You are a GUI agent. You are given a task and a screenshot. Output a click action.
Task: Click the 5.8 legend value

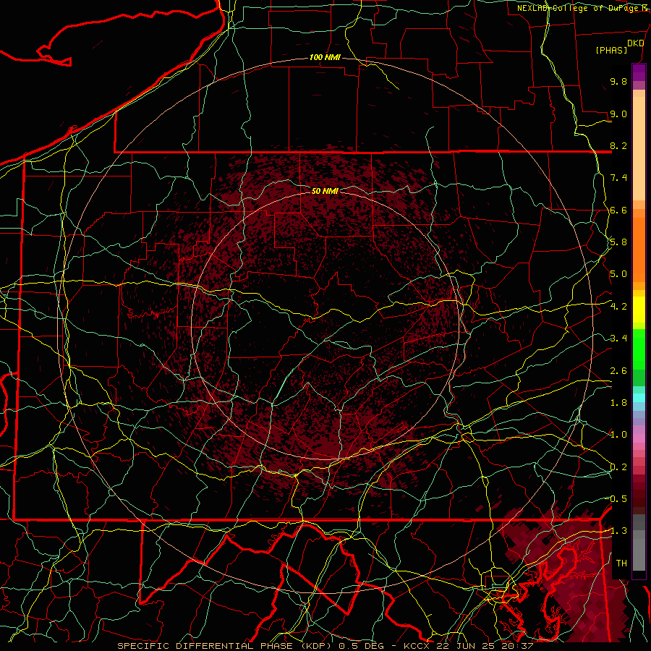pyautogui.click(x=618, y=242)
